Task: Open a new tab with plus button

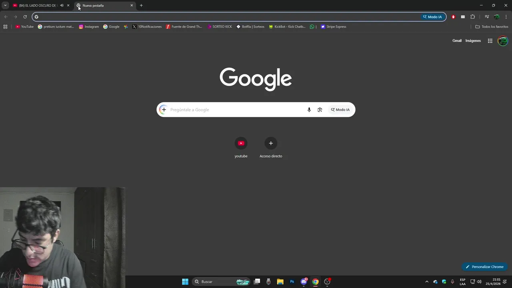Action: [x=141, y=6]
